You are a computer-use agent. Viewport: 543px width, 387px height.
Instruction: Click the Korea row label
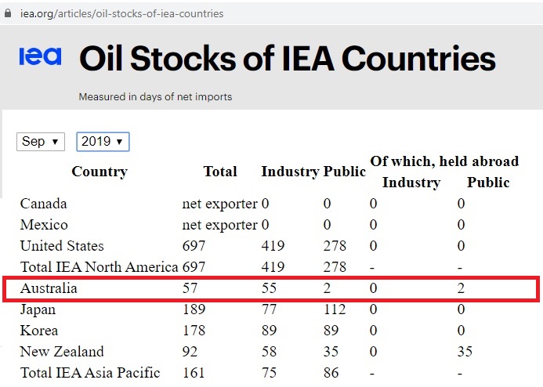(39, 331)
